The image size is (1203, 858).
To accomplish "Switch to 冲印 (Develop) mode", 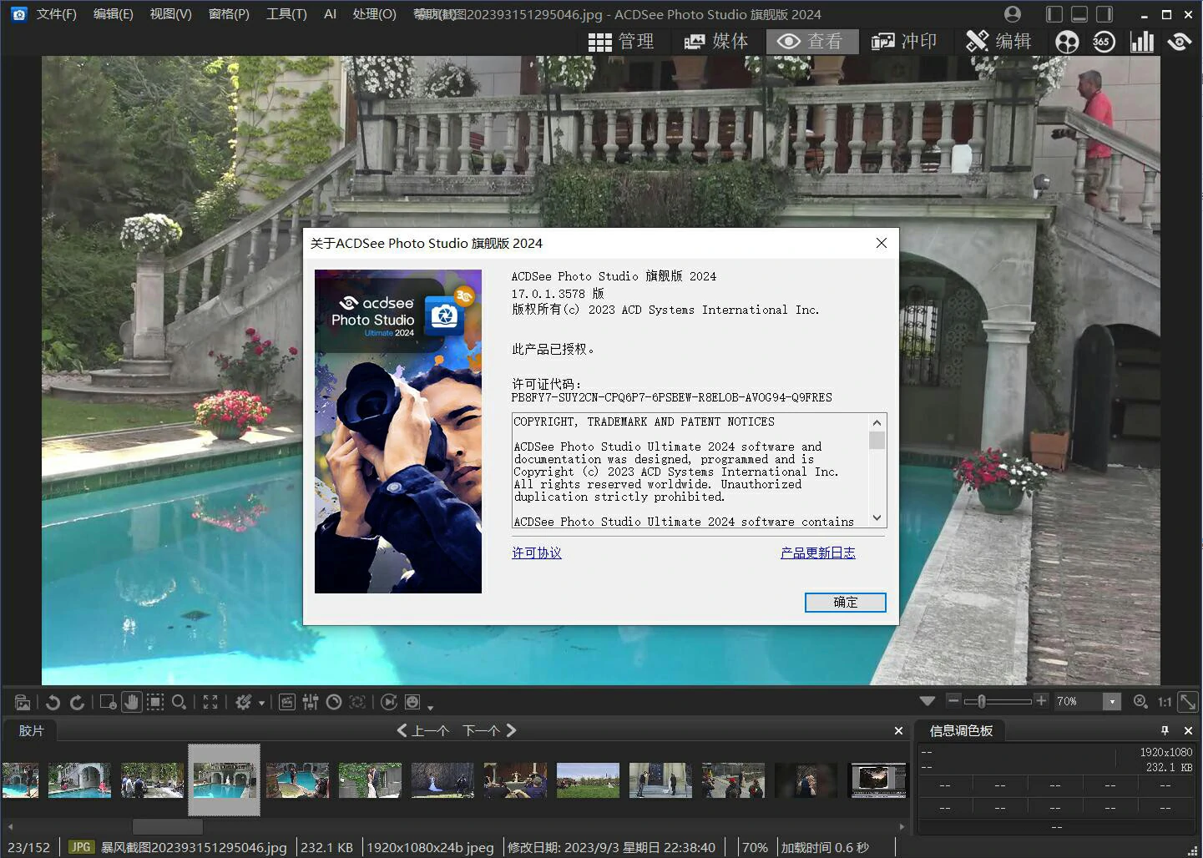I will click(905, 42).
